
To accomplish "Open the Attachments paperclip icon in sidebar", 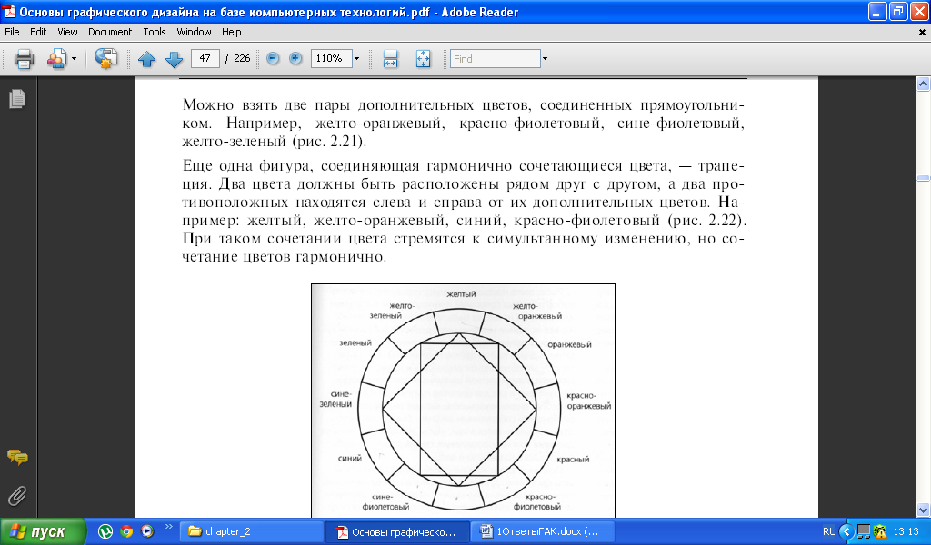I will (17, 496).
